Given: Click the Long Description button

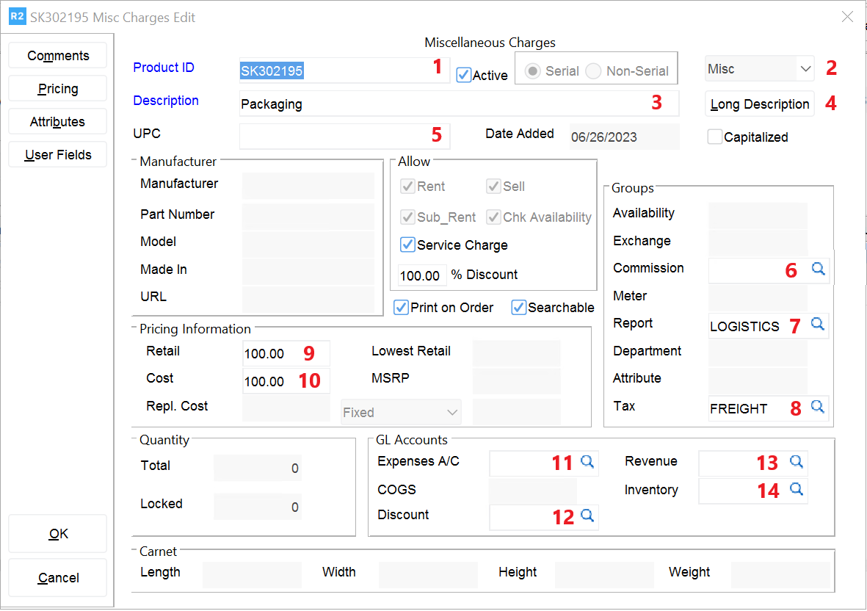Looking at the screenshot, I should point(759,104).
